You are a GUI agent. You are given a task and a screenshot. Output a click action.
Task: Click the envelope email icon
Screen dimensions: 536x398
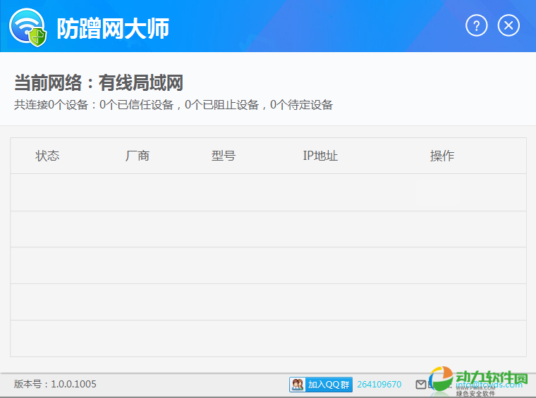(421, 385)
